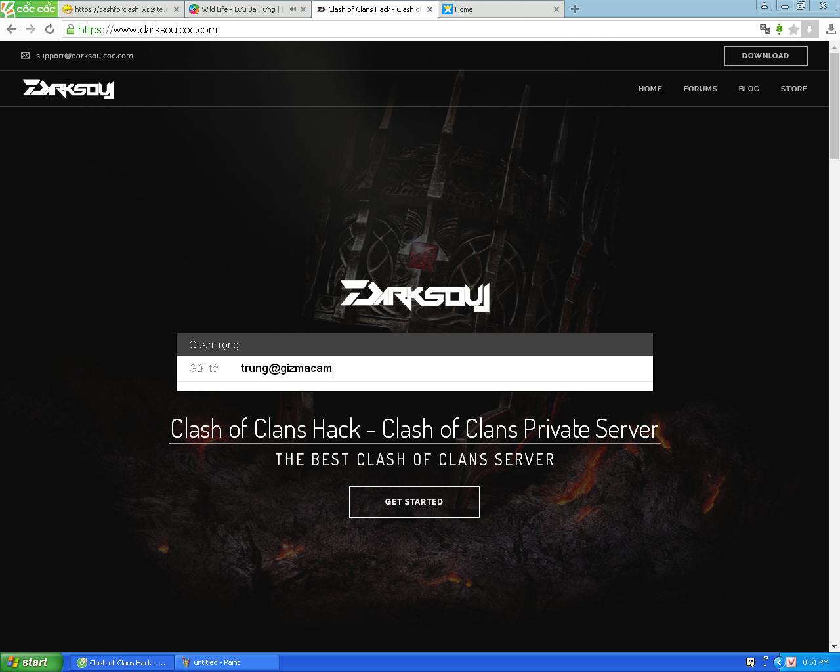Switch to the cashforclash.wixsite tab

click(x=118, y=9)
